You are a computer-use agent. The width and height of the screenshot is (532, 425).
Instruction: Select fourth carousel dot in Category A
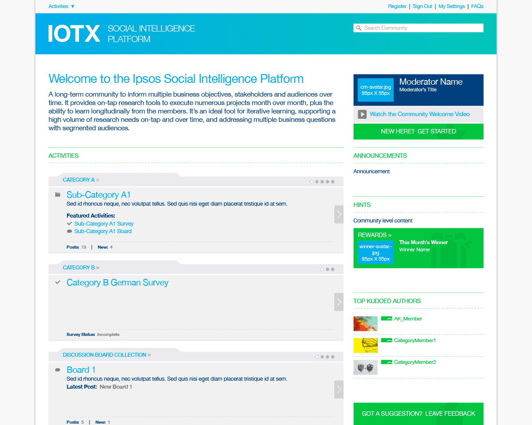[x=327, y=182]
